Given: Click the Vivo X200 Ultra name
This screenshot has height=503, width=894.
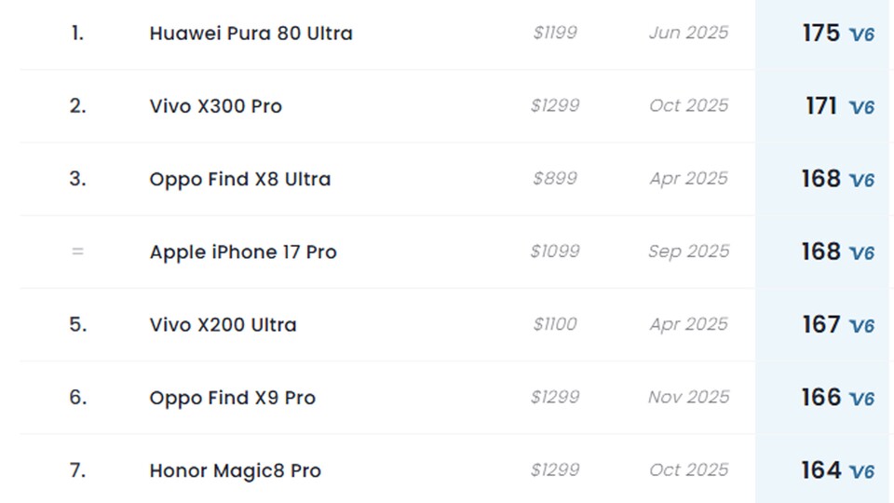Looking at the screenshot, I should click(x=223, y=325).
